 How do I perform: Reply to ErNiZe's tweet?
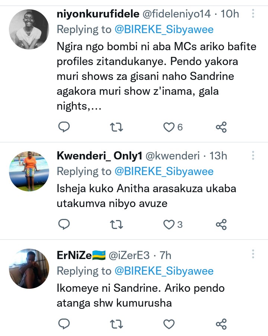[64, 324]
